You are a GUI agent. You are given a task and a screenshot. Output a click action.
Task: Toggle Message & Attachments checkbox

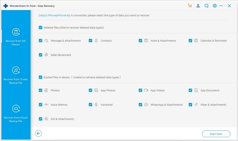tap(40, 41)
